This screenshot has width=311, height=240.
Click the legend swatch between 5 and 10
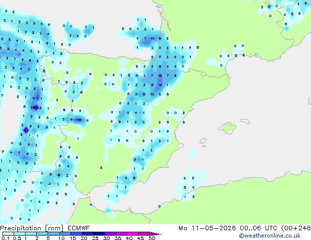[54, 234]
